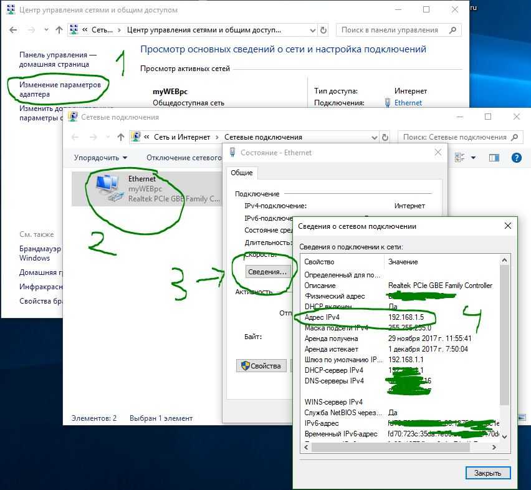Click up arrow in Сетевые подключения window
This screenshot has width=531, height=490.
click(x=121, y=137)
